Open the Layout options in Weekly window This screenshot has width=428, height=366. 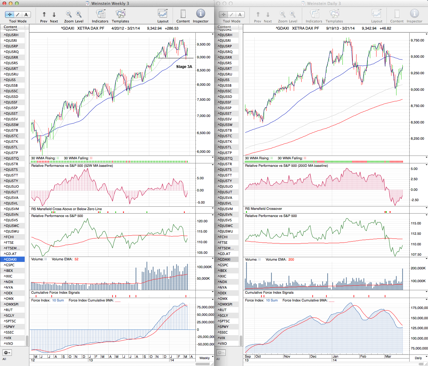pyautogui.click(x=163, y=14)
